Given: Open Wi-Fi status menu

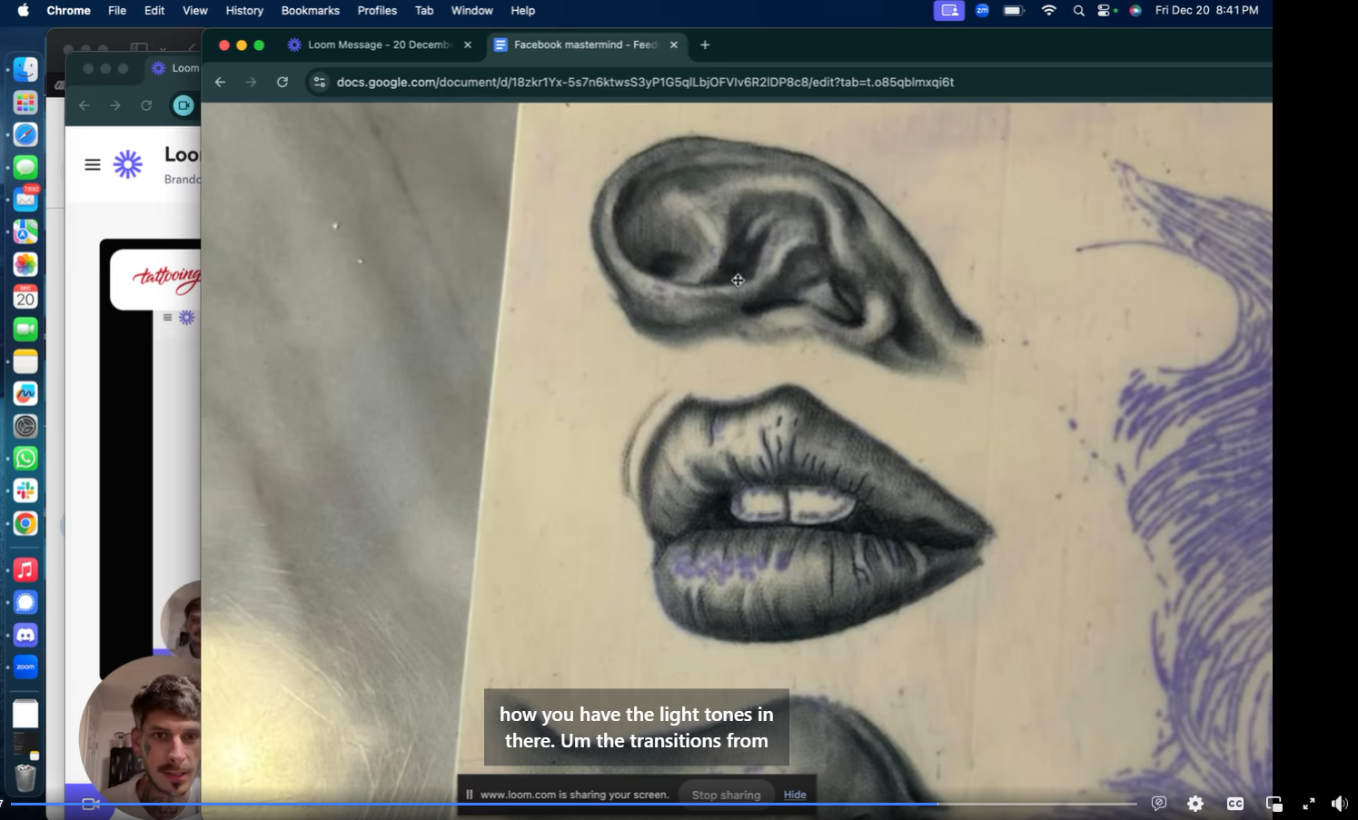Looking at the screenshot, I should point(1049,11).
